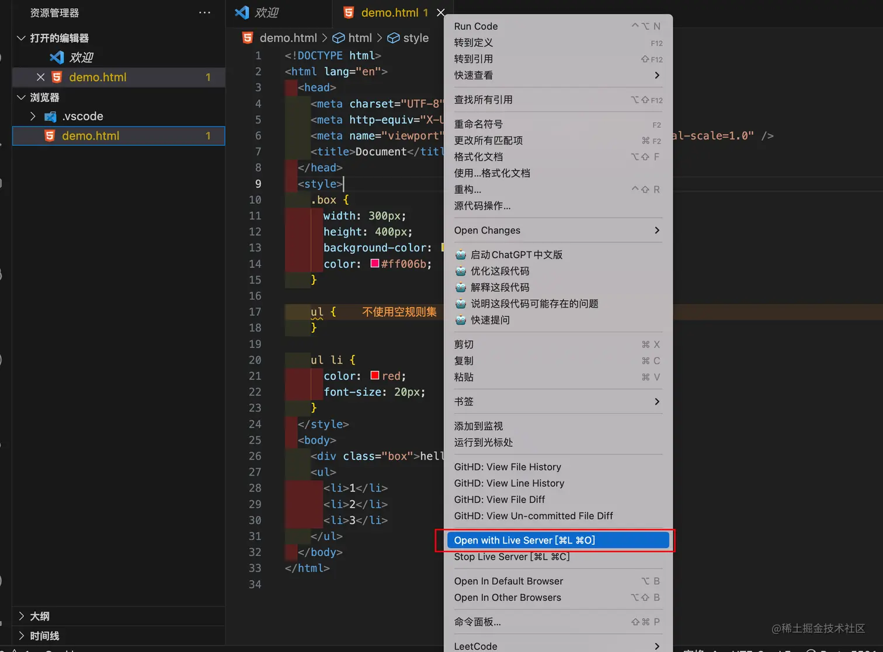The height and width of the screenshot is (652, 883).
Task: Click the .vscode folder icon
Action: [51, 116]
